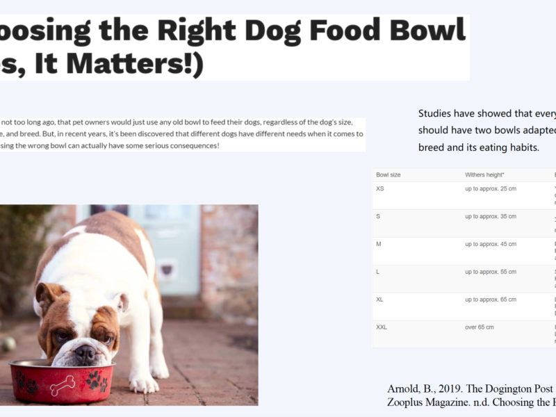Click the Arnold, B., 2019 Dogington Post reference
The image size is (556, 417).
(x=471, y=389)
